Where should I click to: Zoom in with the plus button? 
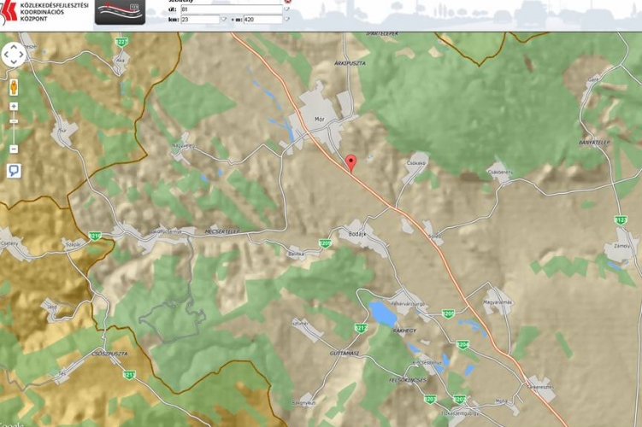[14, 107]
